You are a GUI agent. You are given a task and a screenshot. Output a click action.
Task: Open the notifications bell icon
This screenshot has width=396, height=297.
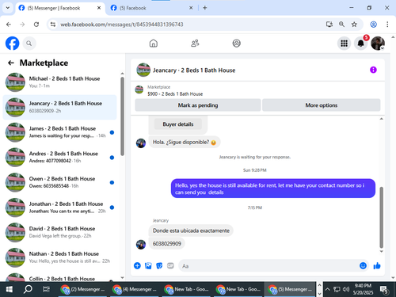click(x=361, y=44)
